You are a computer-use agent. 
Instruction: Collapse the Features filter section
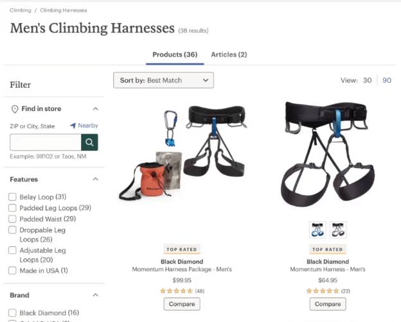pos(95,179)
